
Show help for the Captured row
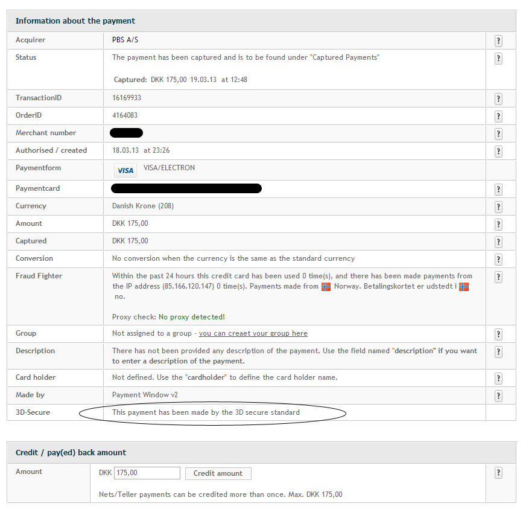(x=498, y=242)
